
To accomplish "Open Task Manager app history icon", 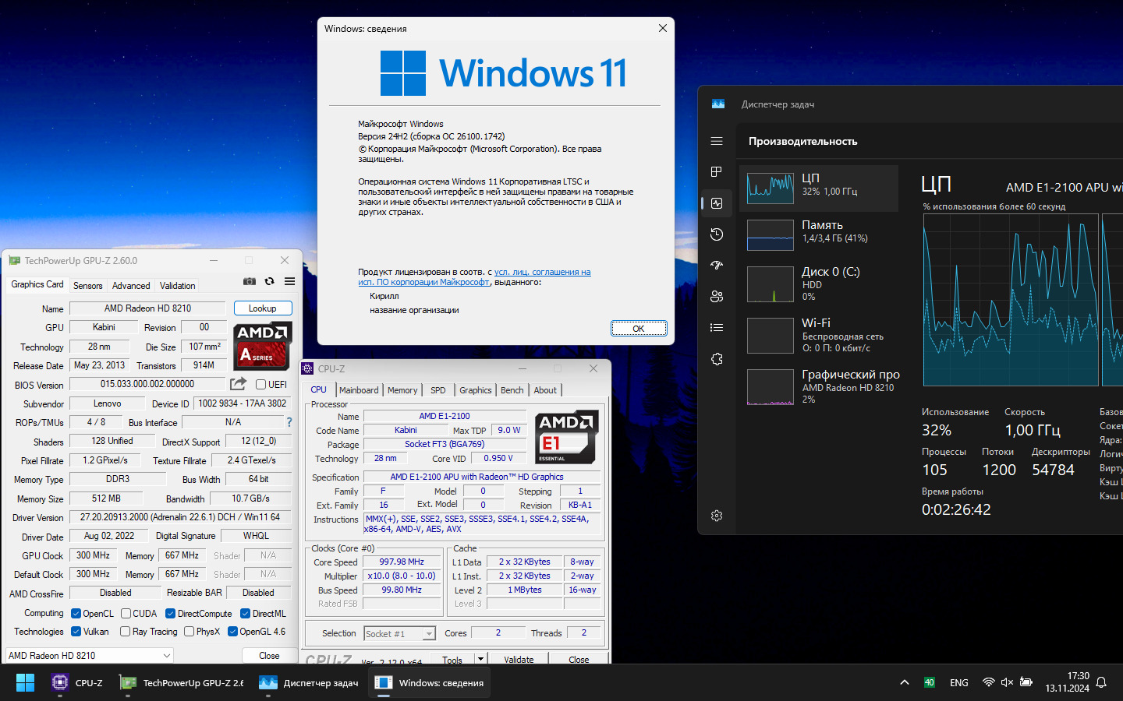I will point(717,234).
